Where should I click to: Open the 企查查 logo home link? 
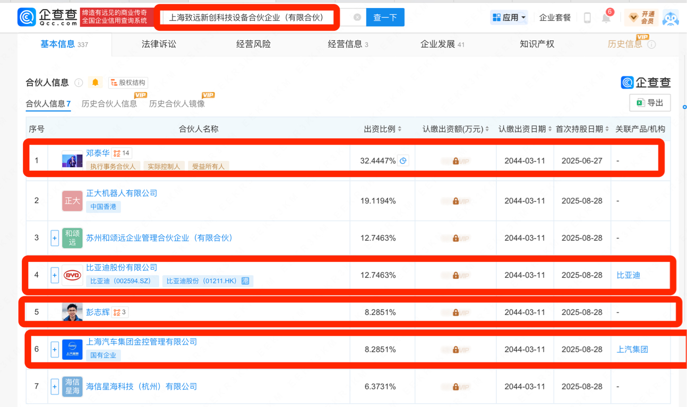[x=47, y=17]
